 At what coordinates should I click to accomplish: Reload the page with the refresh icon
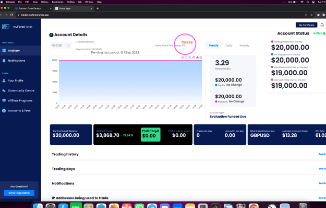(11, 15)
